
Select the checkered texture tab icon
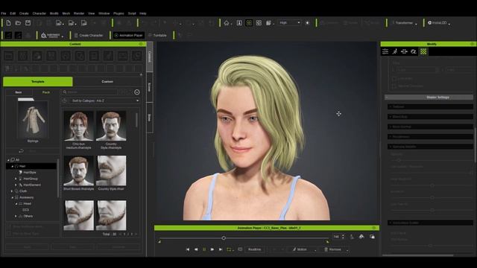(x=423, y=51)
